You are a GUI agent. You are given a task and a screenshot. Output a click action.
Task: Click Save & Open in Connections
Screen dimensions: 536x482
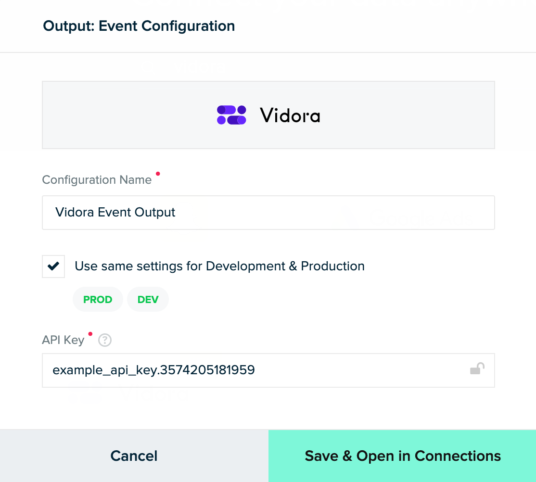[x=402, y=456]
